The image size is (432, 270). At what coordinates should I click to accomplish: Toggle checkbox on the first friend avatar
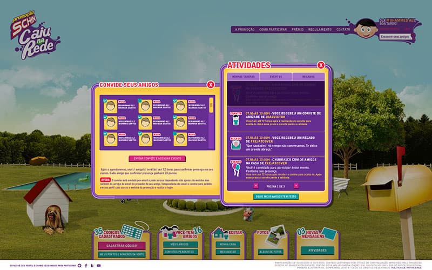tap(104, 100)
